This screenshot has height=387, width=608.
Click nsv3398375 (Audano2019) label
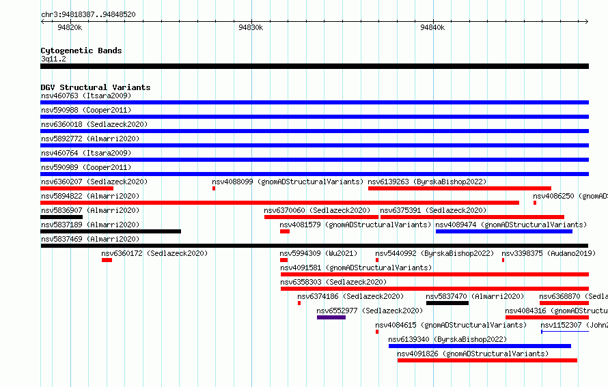(549, 253)
